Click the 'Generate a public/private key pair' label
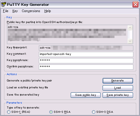The image size is (140, 116). (29, 81)
